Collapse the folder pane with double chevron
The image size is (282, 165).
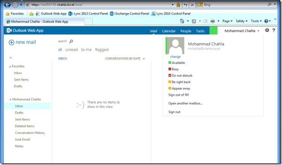coord(10,58)
